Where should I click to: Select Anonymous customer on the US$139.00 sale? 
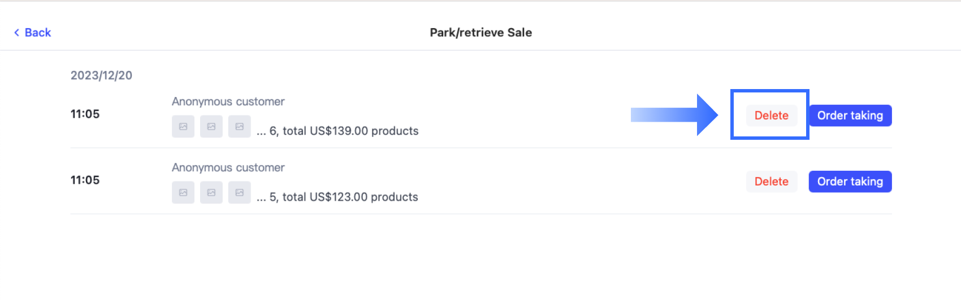pyautogui.click(x=228, y=101)
